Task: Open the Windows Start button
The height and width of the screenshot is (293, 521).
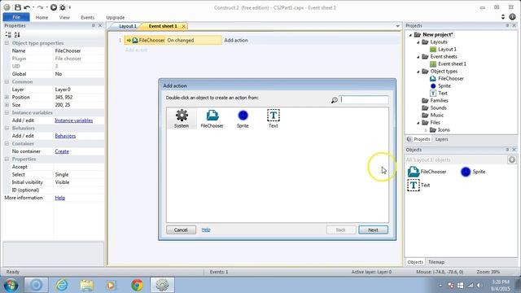Action: pos(11,285)
